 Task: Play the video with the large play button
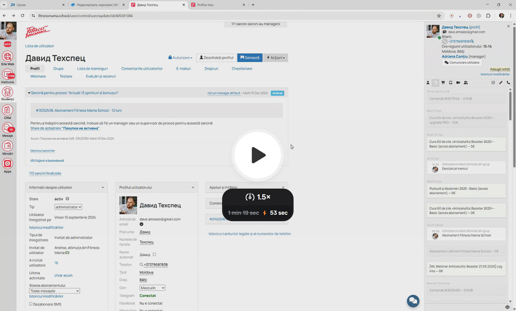pos(258,155)
